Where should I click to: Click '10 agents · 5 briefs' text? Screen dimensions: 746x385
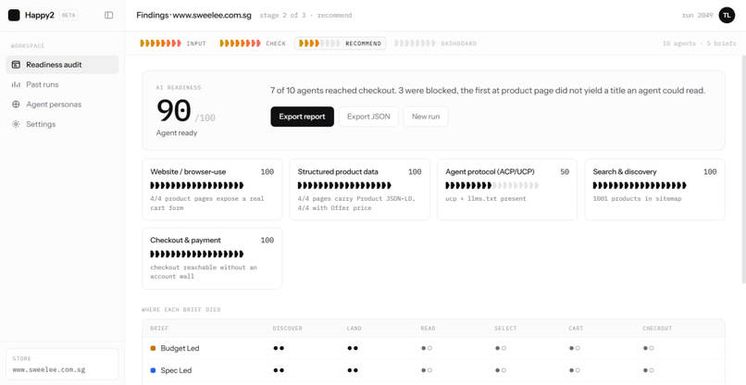tap(699, 43)
